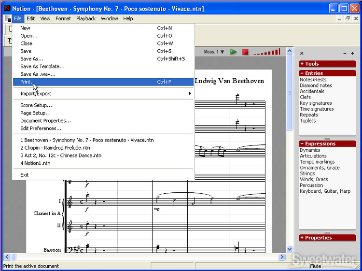
Task: Click the Notion document icon in menu bar
Action: (x=8, y=19)
